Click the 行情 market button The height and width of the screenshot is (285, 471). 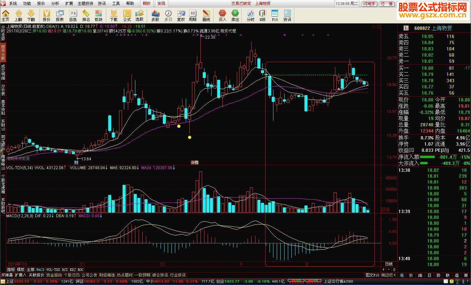point(387,4)
